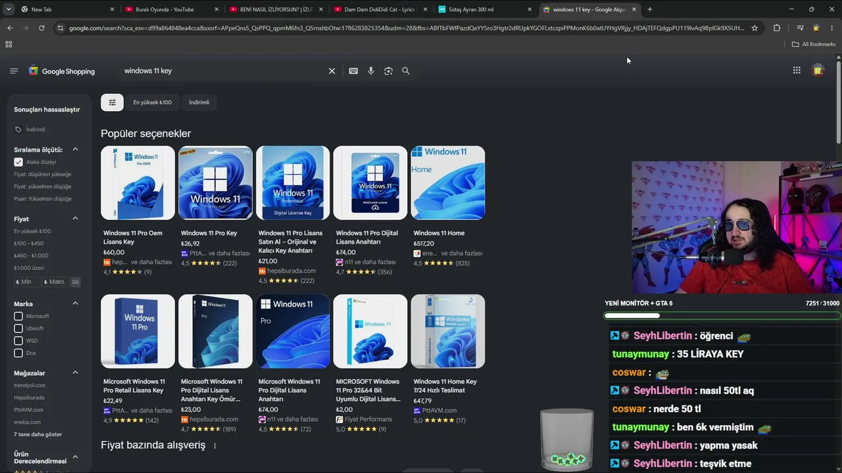Filter price by ₺100 - ₺450
The width and height of the screenshot is (842, 473).
point(29,244)
